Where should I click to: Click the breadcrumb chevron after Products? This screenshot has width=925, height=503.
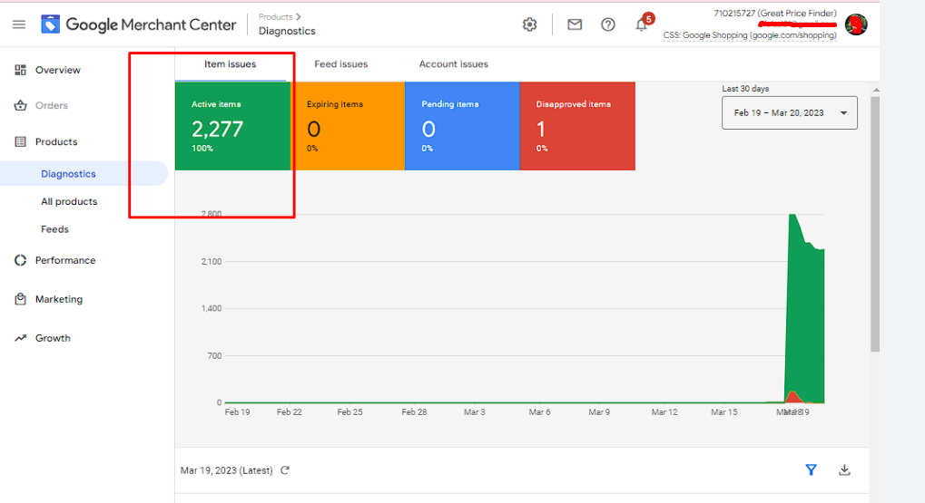coord(299,17)
